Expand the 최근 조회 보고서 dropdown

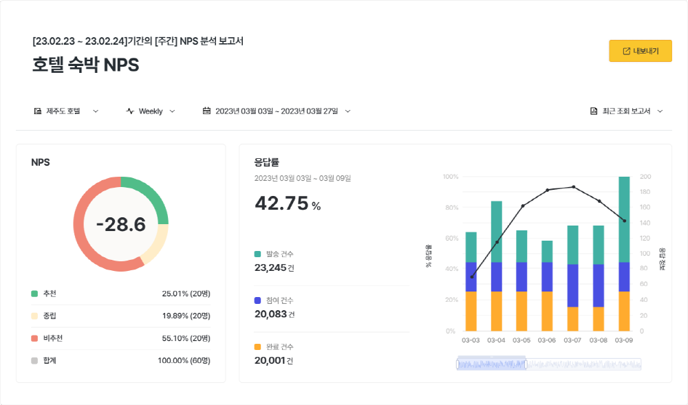click(660, 111)
